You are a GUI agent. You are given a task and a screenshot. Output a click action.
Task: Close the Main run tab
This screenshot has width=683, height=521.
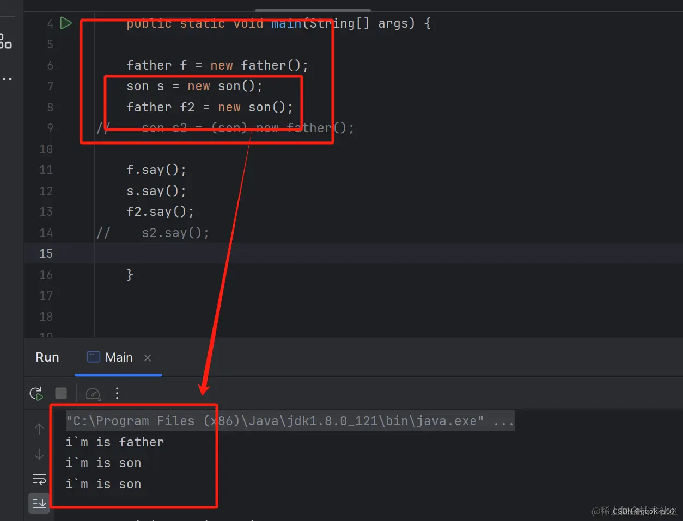[x=148, y=357]
